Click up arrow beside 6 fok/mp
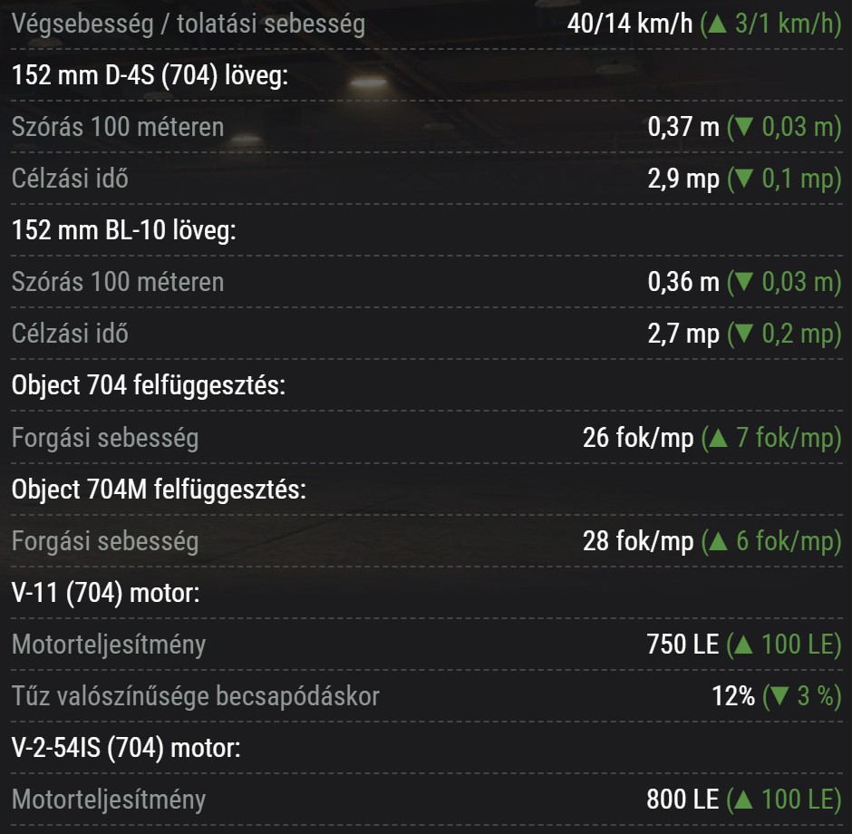852x834 pixels. point(719,540)
